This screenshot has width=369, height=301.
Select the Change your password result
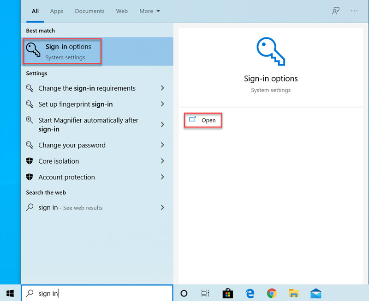[x=71, y=145]
